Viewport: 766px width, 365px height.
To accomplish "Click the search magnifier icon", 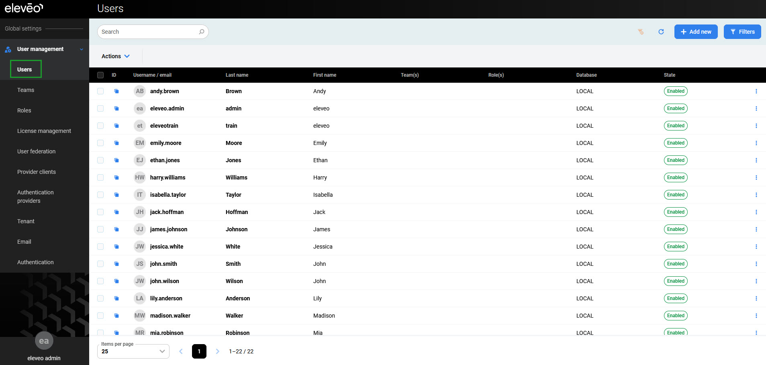I will [202, 32].
